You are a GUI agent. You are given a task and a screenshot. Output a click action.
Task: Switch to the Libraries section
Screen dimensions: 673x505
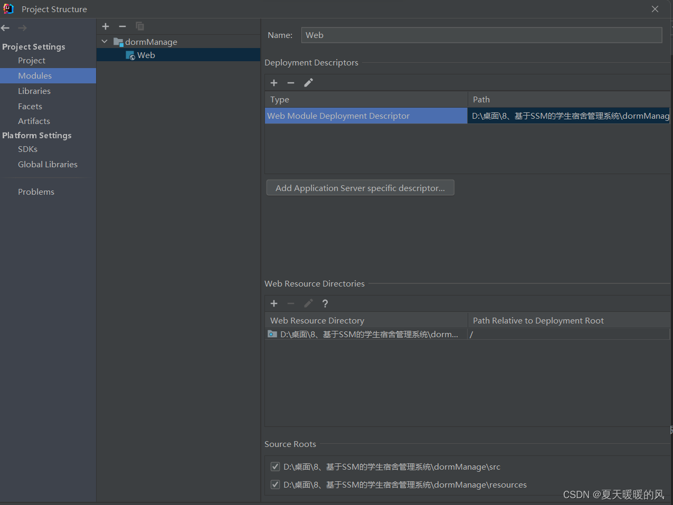click(x=34, y=91)
